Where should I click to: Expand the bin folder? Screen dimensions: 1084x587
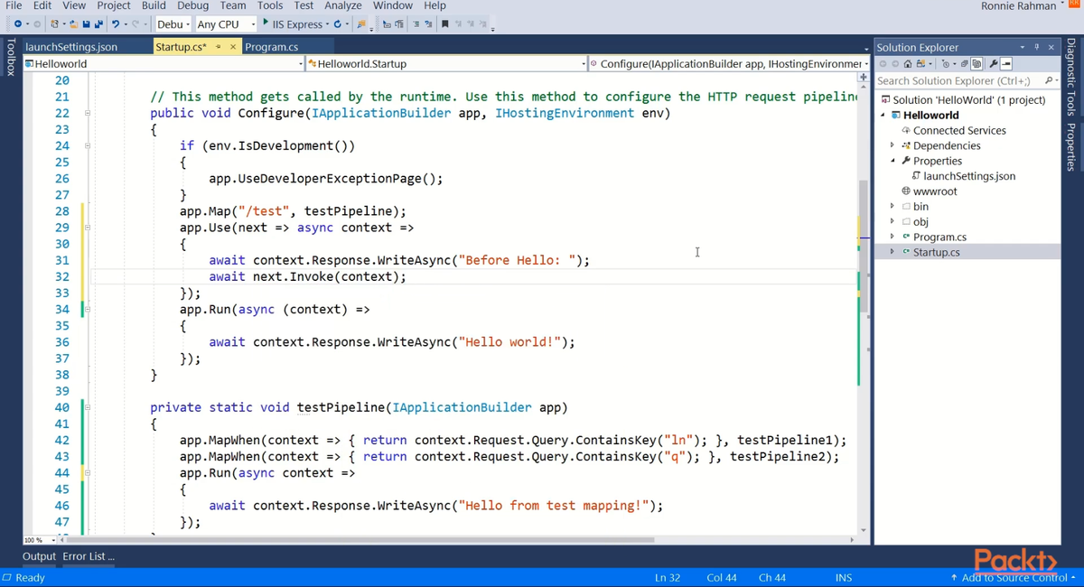click(x=892, y=207)
